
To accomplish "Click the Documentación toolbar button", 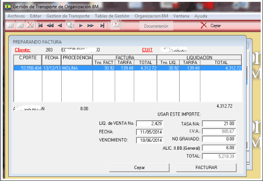I will click(156, 26).
